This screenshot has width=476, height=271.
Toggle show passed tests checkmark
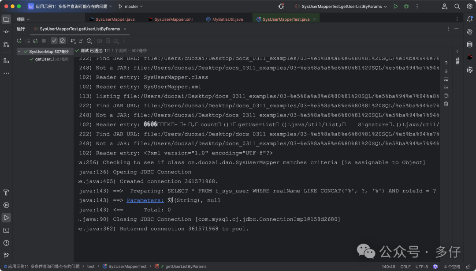point(54,41)
